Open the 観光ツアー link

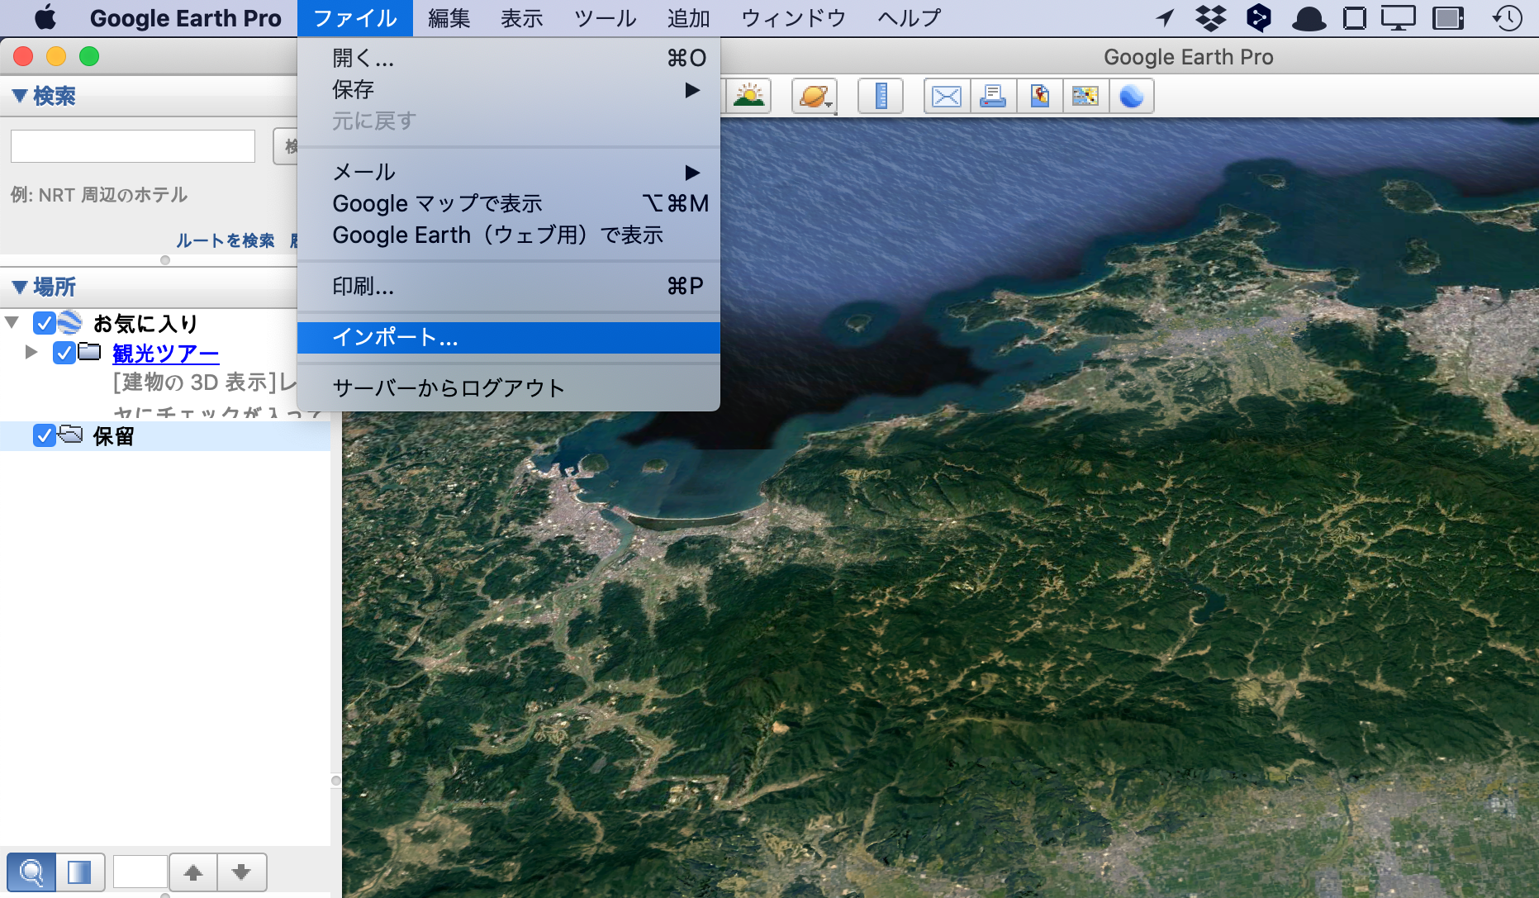[165, 354]
